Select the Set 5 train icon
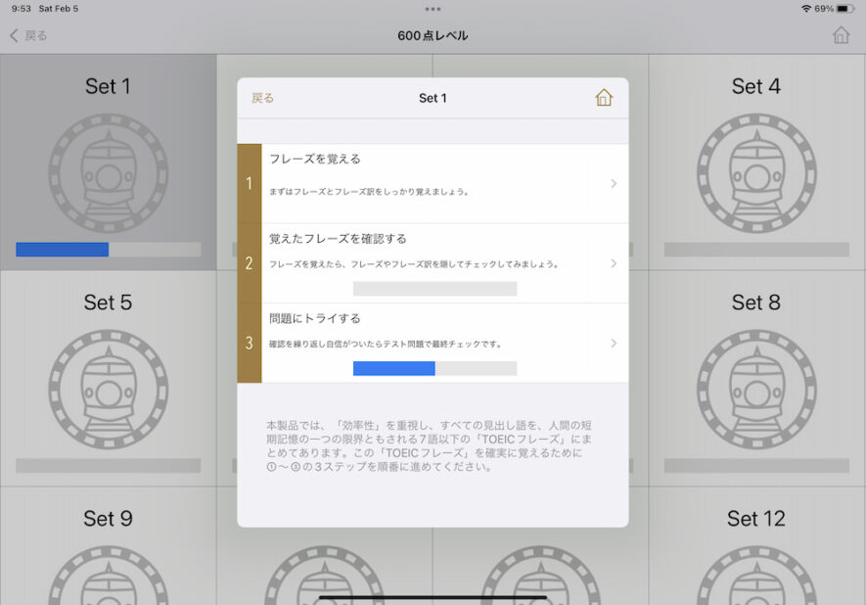This screenshot has height=605, width=866. (109, 390)
